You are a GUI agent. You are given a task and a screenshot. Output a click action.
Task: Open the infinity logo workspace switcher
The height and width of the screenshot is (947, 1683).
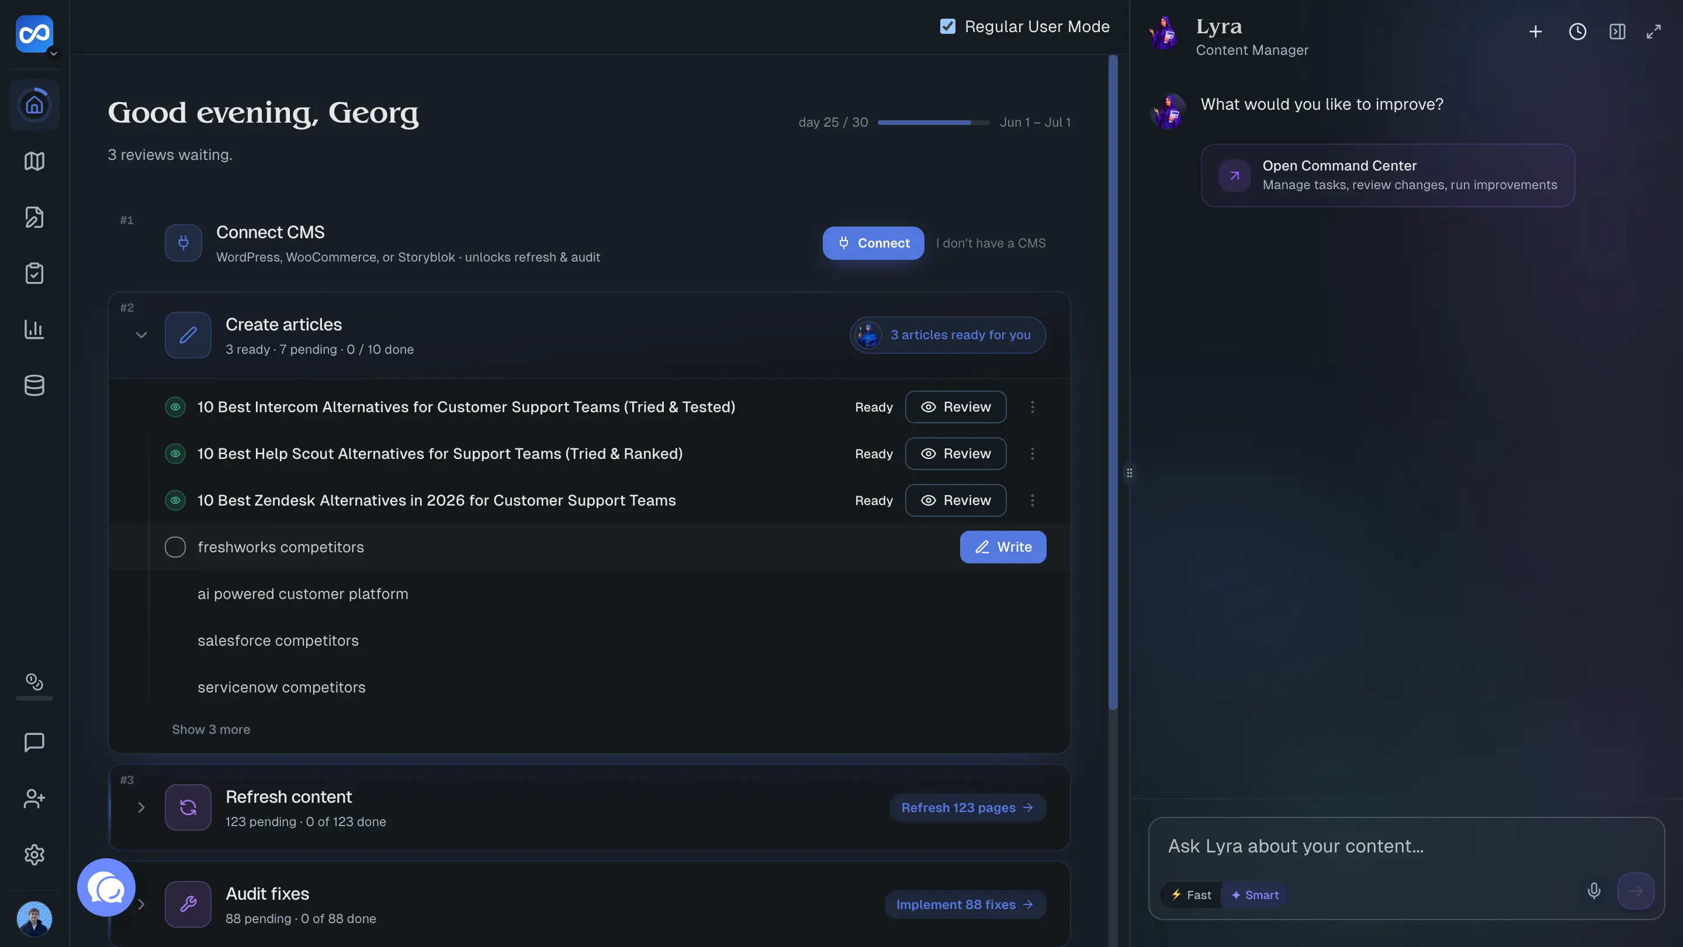pyautogui.click(x=34, y=34)
